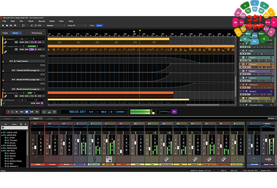The image size is (277, 188).
Task: Click the blue Stop button in the transport
Action: coord(27,112)
